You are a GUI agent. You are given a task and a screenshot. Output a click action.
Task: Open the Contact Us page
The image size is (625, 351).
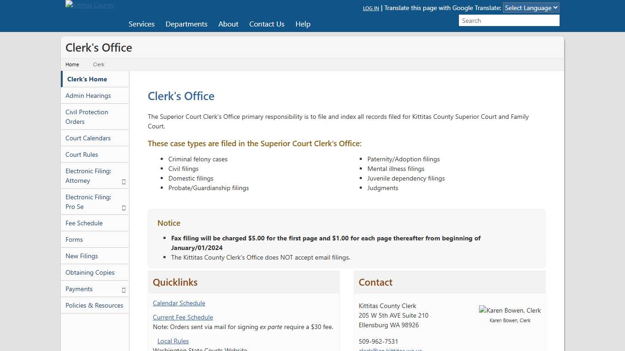click(267, 24)
